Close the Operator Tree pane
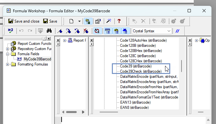 click(x=190, y=40)
